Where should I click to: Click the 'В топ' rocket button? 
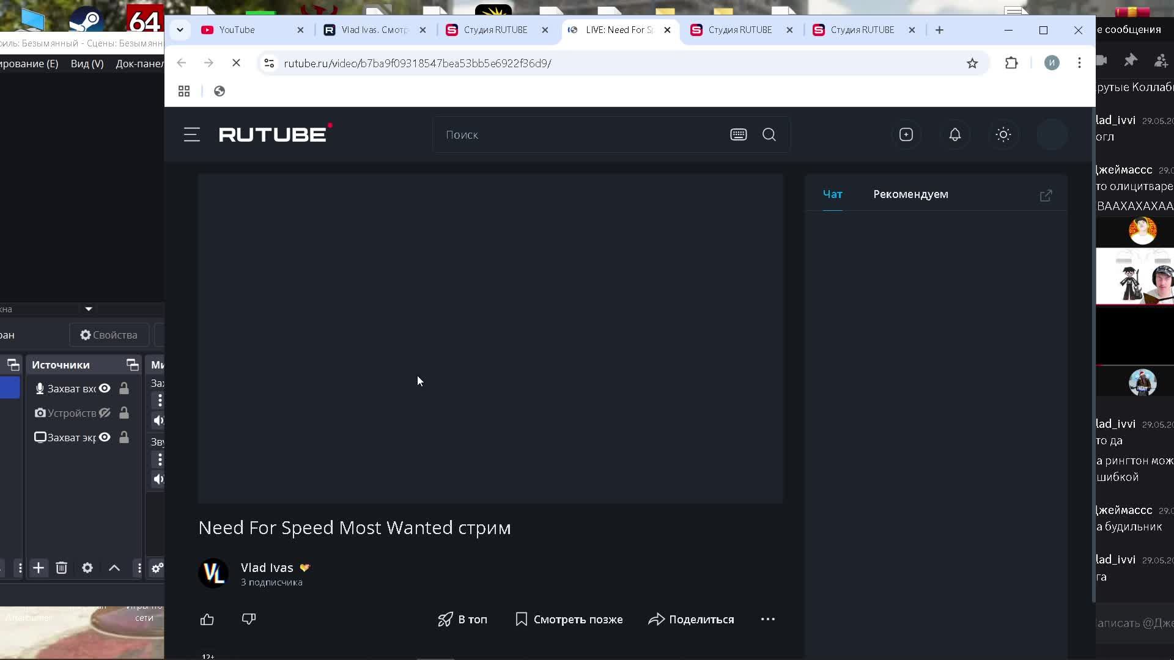[462, 619]
